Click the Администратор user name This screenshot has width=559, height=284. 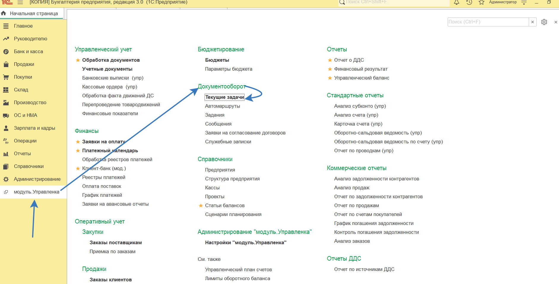click(503, 2)
